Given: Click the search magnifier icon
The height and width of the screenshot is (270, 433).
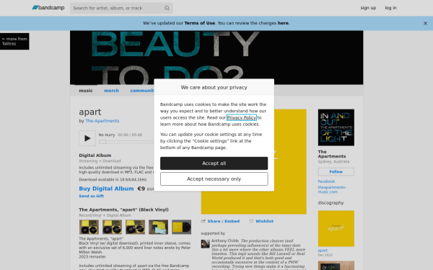Looking at the screenshot, I should click(167, 8).
